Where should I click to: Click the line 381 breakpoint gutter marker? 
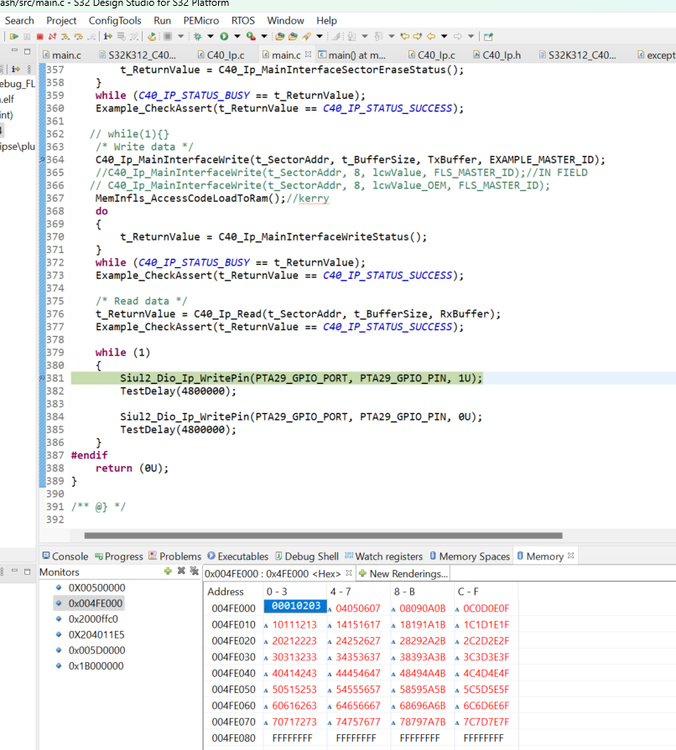click(x=42, y=378)
